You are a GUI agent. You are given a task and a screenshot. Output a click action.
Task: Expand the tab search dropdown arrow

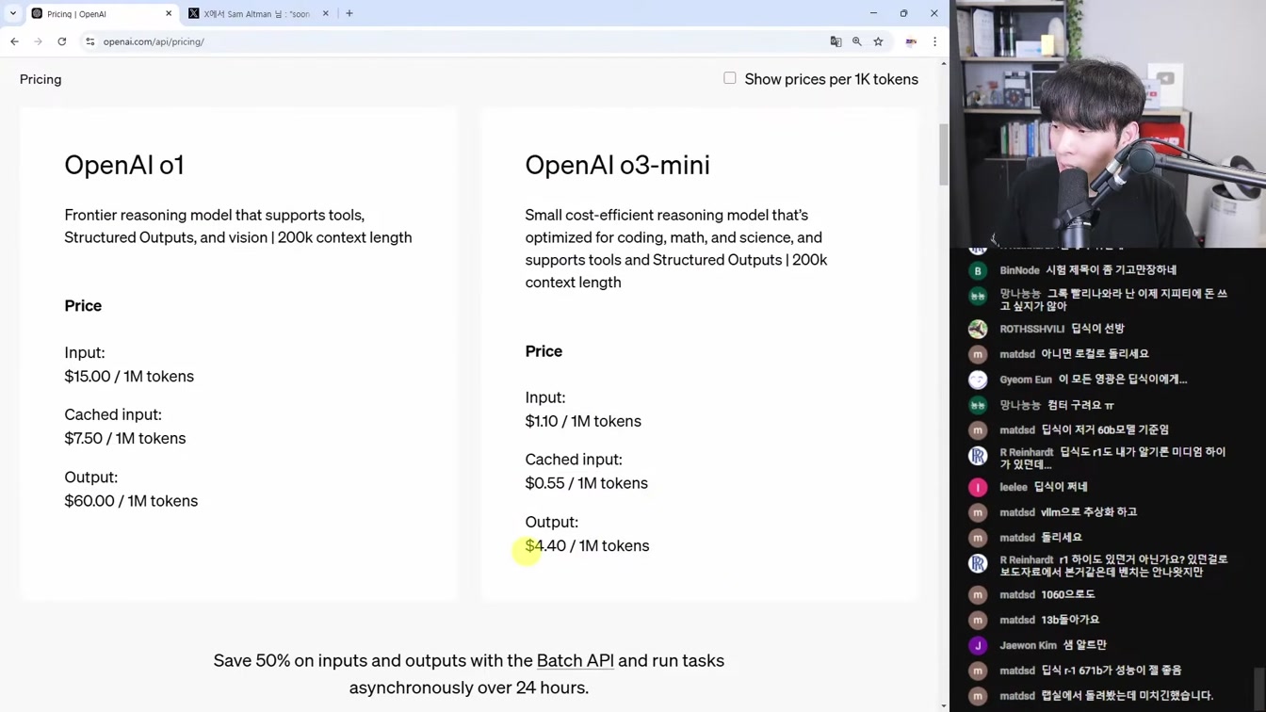pos(13,13)
